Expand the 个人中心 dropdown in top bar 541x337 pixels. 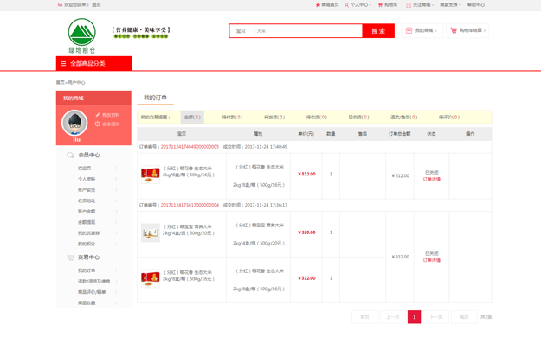pos(358,5)
